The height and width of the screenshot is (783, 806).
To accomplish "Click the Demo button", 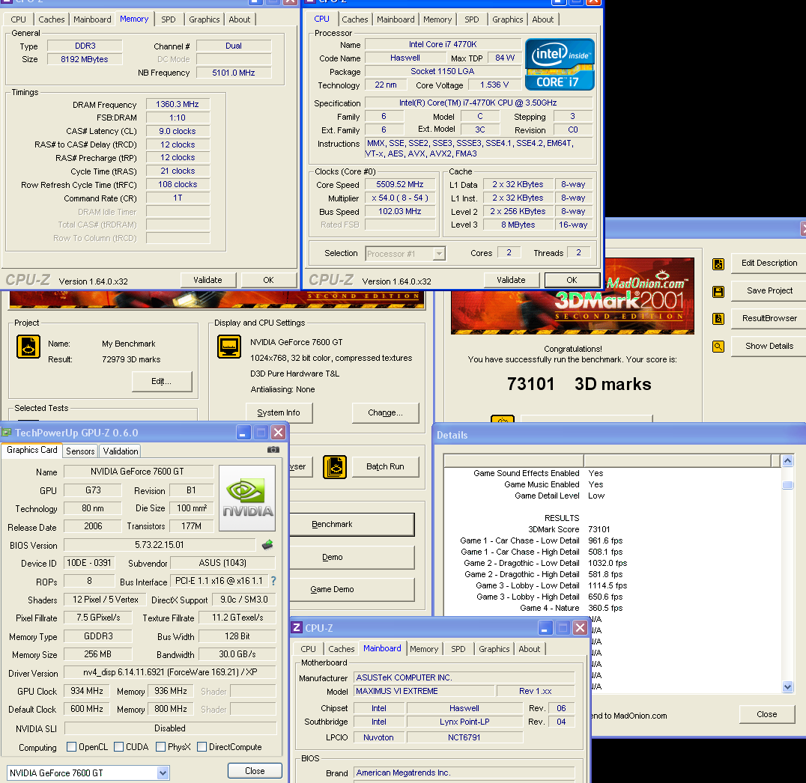I will pos(351,557).
